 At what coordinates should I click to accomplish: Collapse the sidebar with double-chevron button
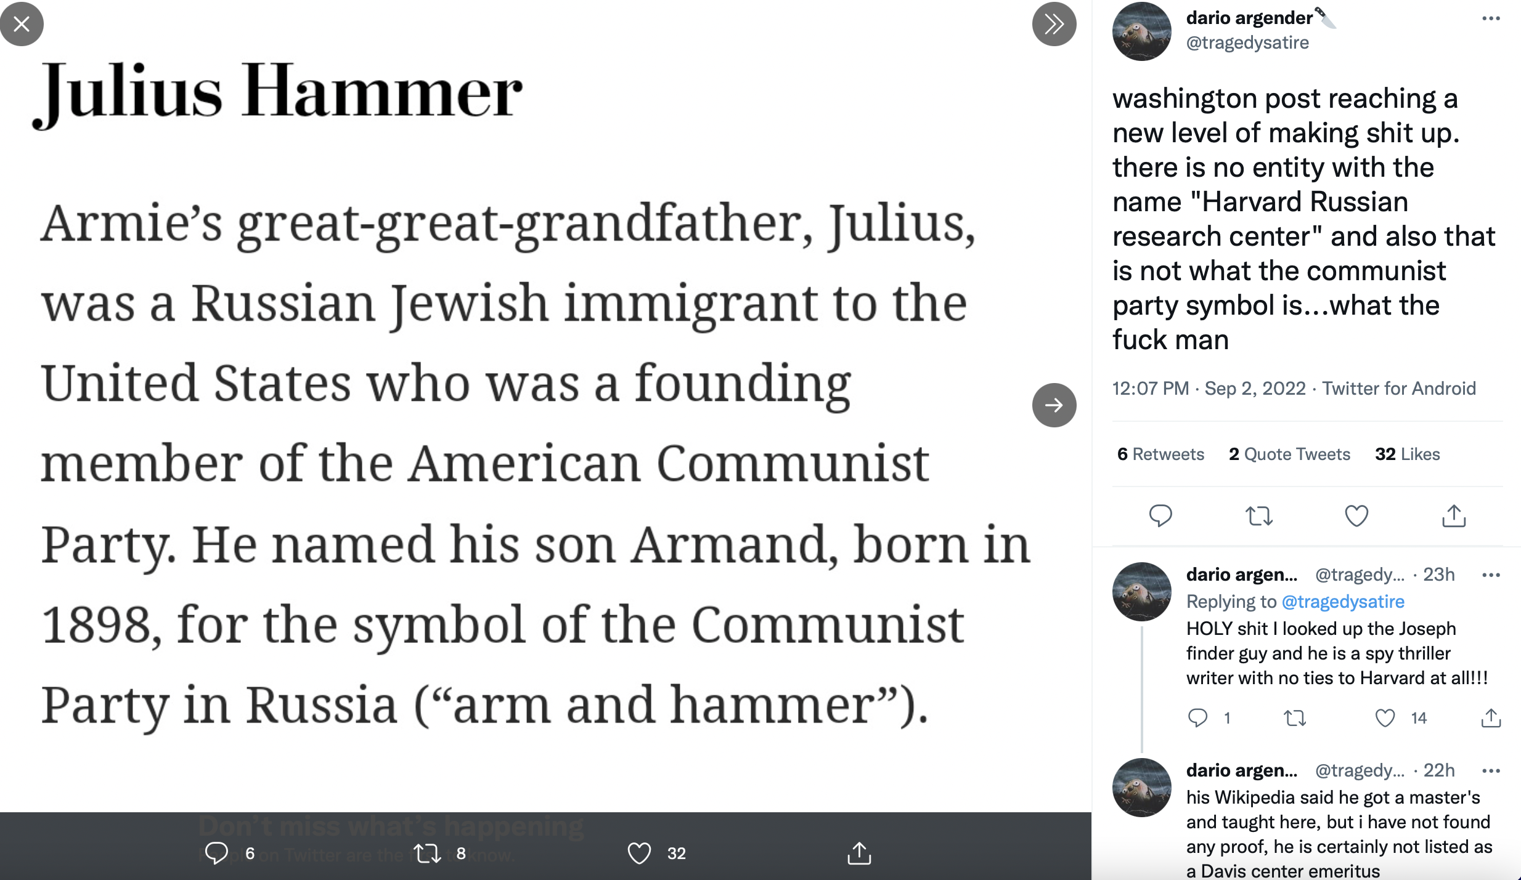[1054, 24]
